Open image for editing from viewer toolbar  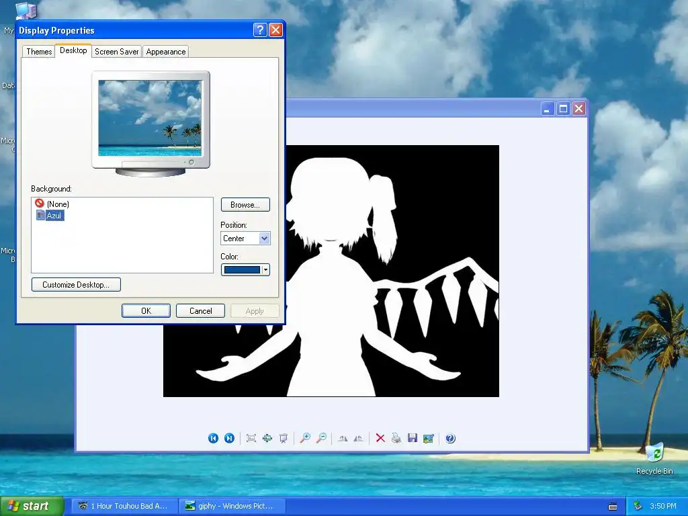(x=428, y=438)
